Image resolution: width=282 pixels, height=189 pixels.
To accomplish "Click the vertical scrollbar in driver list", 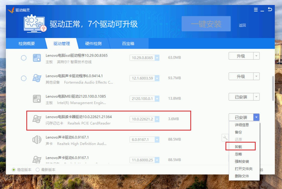I will coord(273,88).
